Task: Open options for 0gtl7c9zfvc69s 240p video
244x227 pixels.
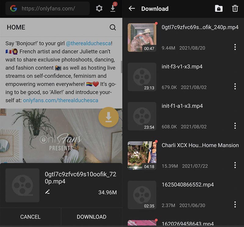Action: pos(235,47)
